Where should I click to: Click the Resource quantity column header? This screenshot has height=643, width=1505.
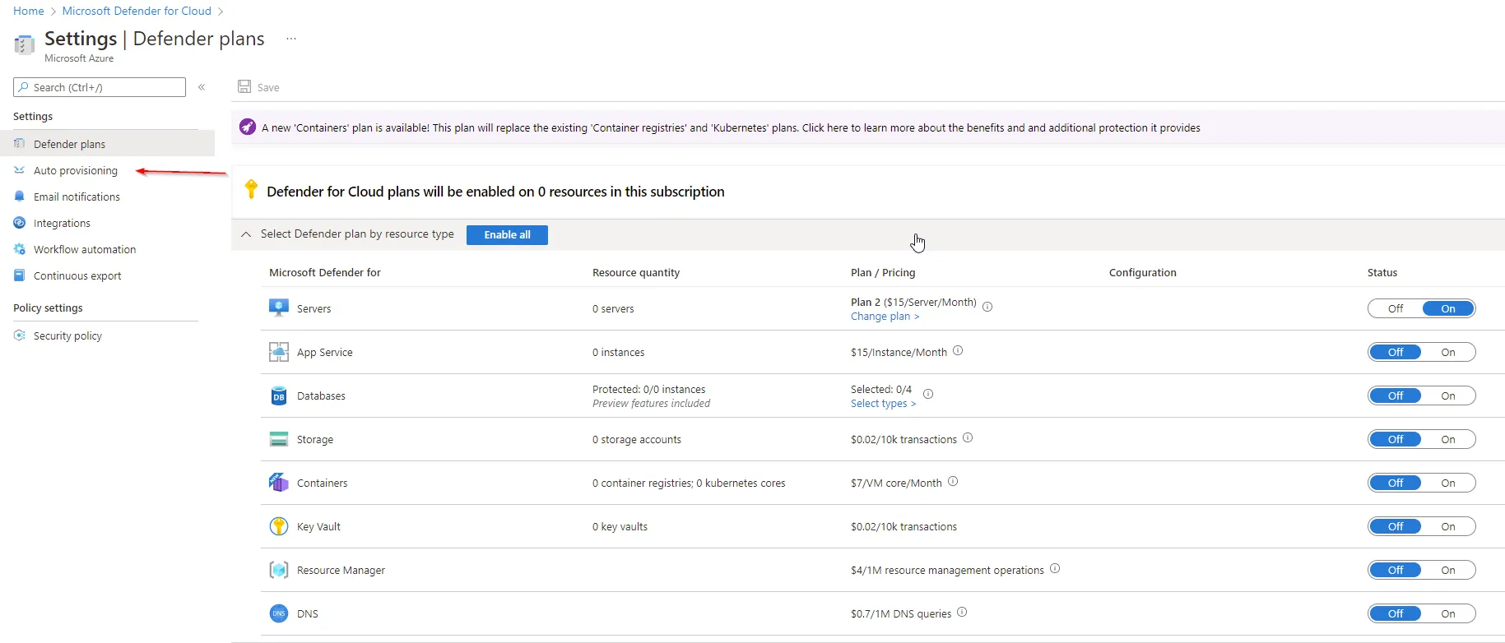tap(636, 273)
